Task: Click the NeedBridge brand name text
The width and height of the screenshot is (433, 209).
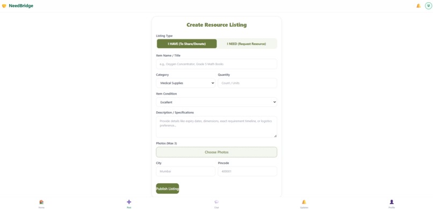Action: tap(21, 6)
